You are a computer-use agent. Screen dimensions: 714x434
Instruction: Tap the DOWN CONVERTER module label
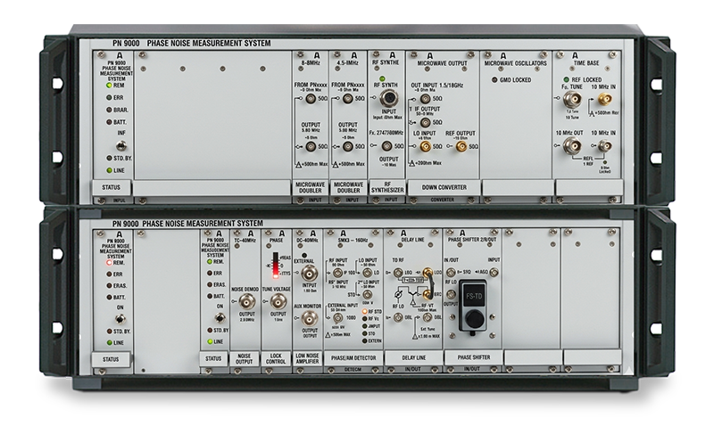[x=444, y=187]
